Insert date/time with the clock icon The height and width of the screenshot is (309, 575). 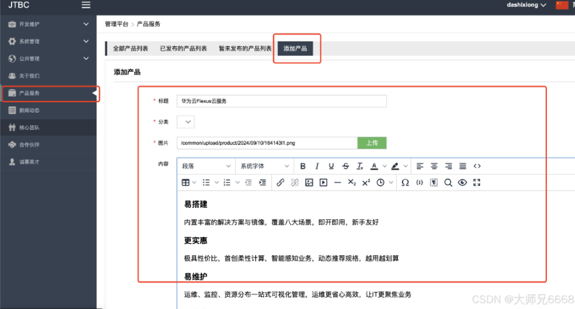point(381,182)
